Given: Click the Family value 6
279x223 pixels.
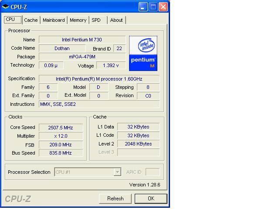Looking at the screenshot, I should click(48, 87).
